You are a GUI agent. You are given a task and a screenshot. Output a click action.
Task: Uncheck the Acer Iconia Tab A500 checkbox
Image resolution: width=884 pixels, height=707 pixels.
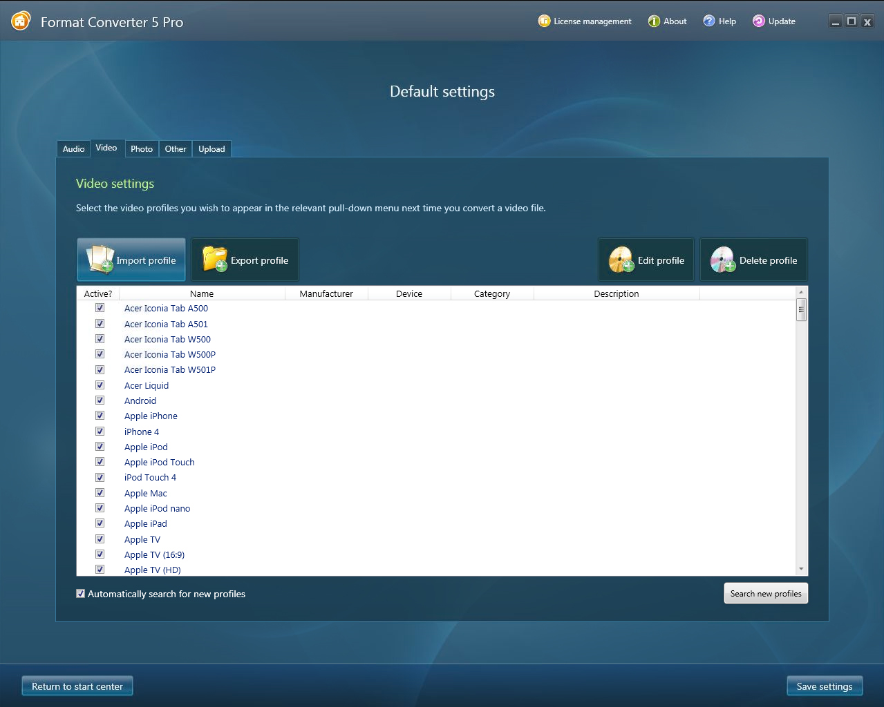[x=100, y=308]
